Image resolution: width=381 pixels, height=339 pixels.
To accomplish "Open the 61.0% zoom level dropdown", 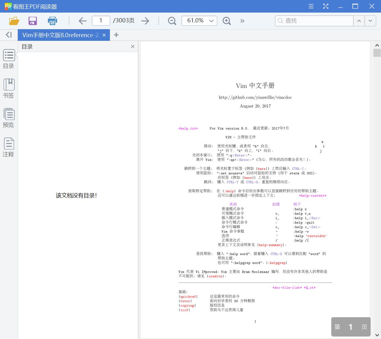I will 199,21.
